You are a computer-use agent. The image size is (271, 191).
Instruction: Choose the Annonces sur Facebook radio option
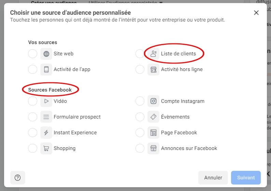tap(140, 148)
